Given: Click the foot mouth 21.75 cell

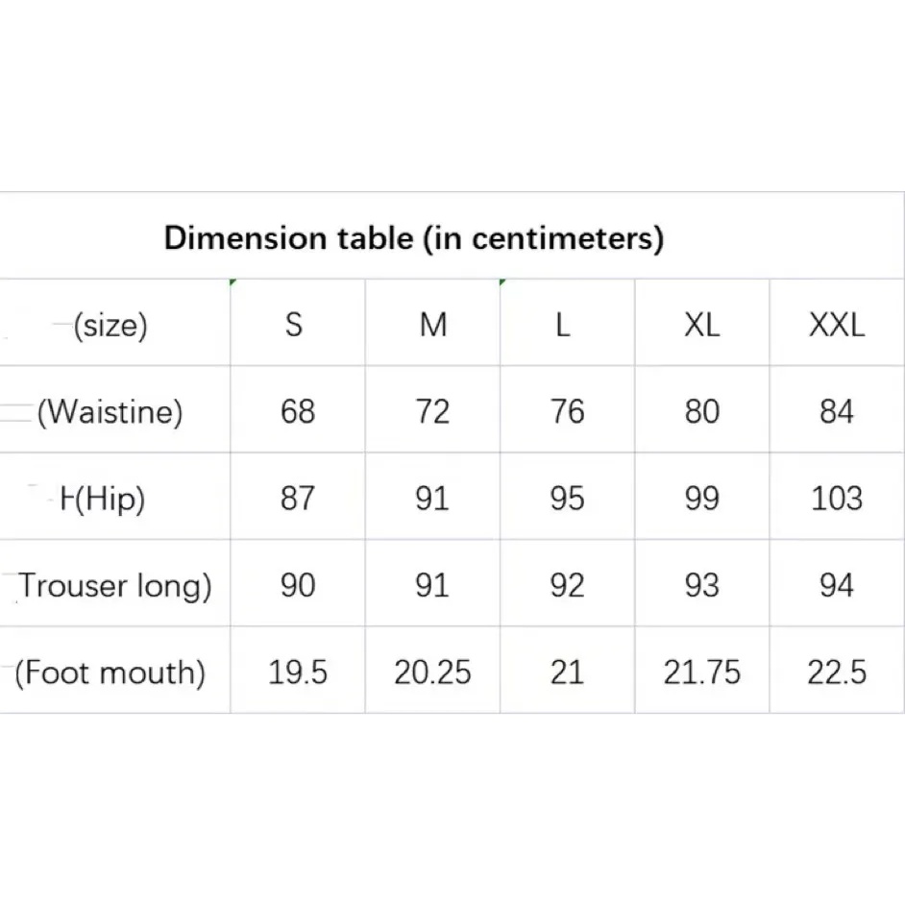Looking at the screenshot, I should click(701, 672).
